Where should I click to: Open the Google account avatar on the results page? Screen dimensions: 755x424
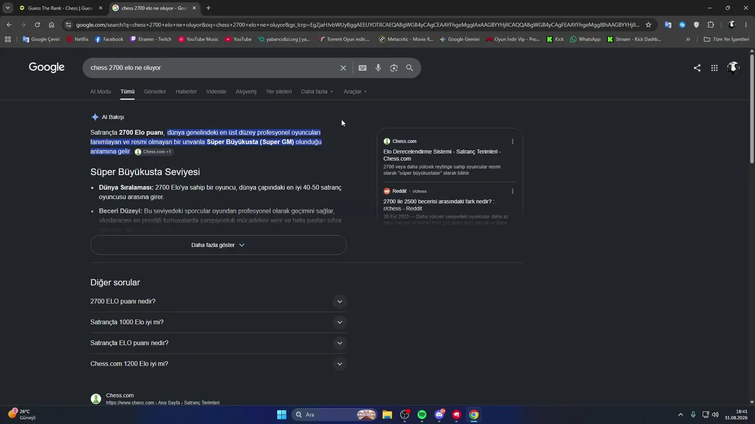click(x=733, y=68)
